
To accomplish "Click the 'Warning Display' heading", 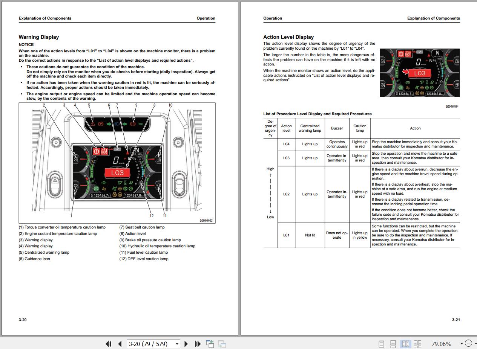I will tap(39, 37).
